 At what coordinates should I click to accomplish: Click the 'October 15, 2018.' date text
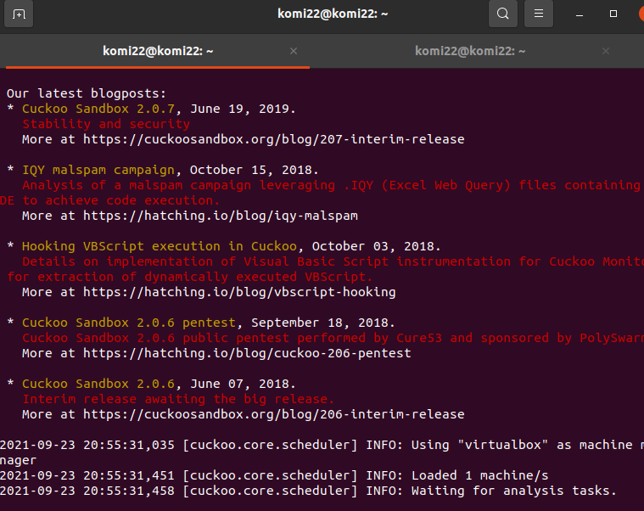pyautogui.click(x=255, y=170)
